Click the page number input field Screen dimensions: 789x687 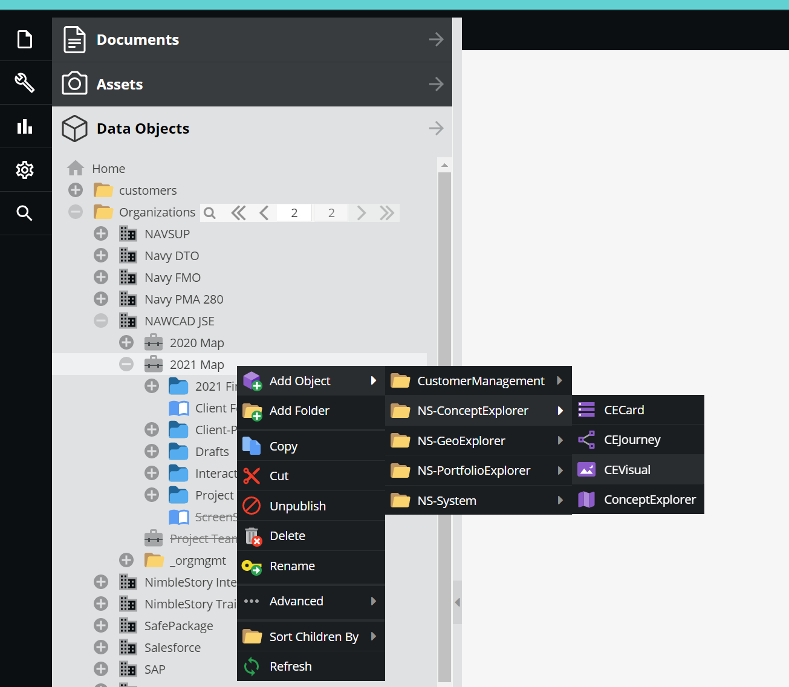click(294, 213)
